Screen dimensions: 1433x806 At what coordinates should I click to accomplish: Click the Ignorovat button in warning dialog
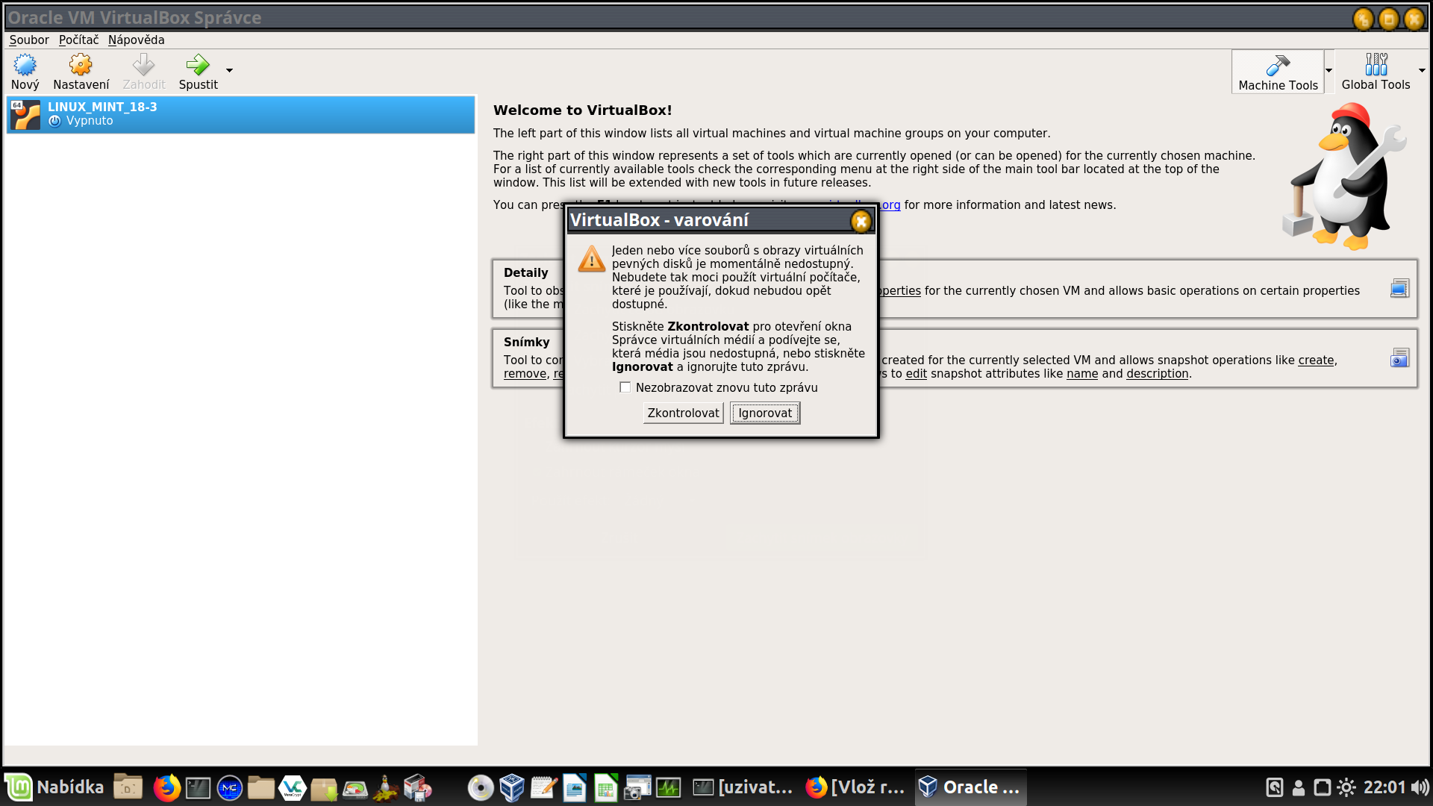(x=765, y=413)
